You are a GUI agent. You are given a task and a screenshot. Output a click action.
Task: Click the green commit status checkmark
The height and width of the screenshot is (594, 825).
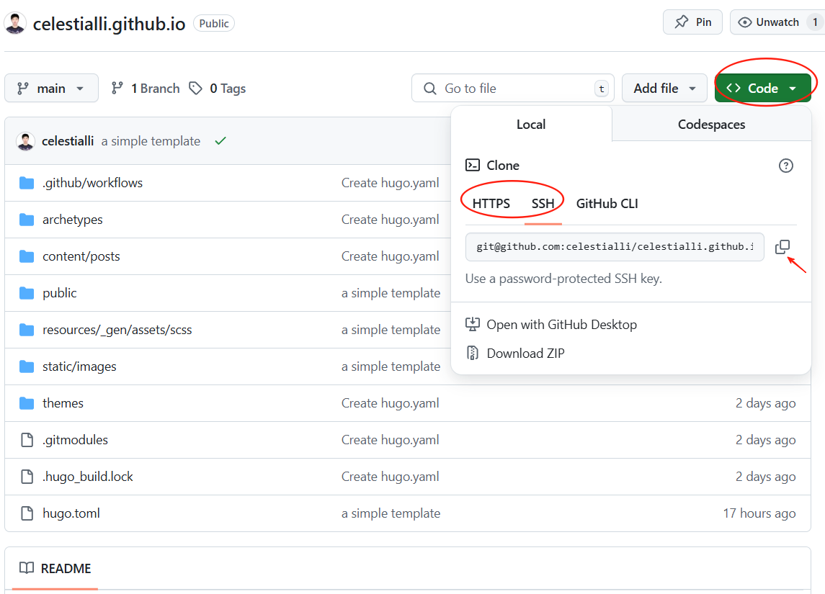220,141
